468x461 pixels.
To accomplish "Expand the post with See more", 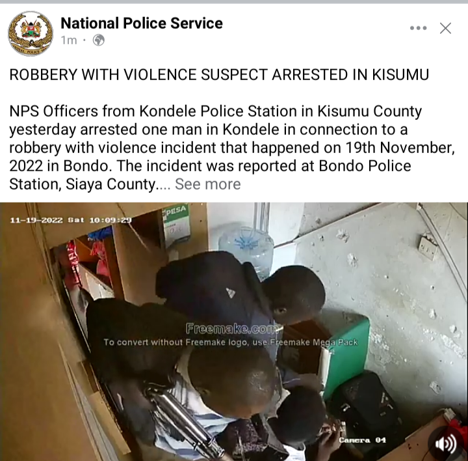I will tap(208, 184).
